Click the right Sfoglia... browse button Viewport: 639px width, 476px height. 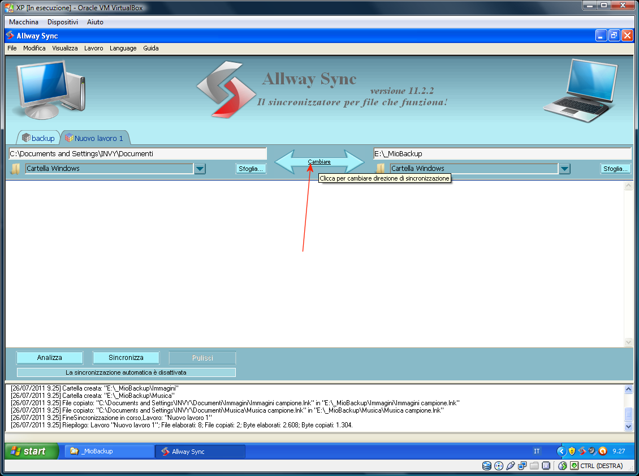click(615, 169)
